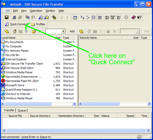The height and width of the screenshot is (140, 153).
Task: Click Source File column header
Action: click(18, 116)
